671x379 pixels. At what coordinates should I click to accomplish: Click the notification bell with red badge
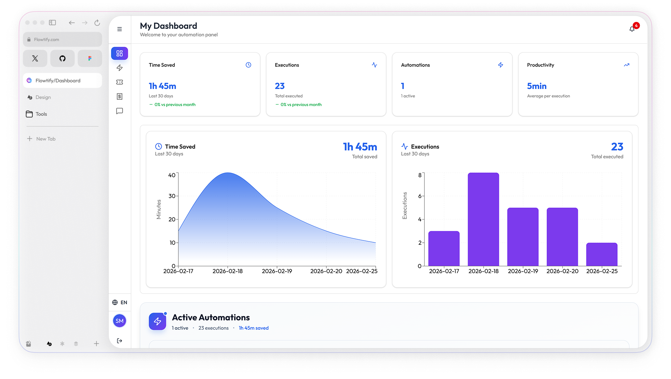(632, 28)
